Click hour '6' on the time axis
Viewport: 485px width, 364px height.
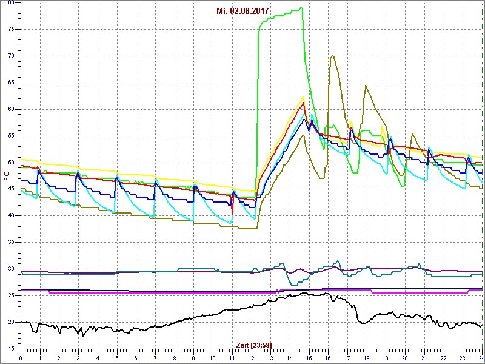tap(136, 358)
